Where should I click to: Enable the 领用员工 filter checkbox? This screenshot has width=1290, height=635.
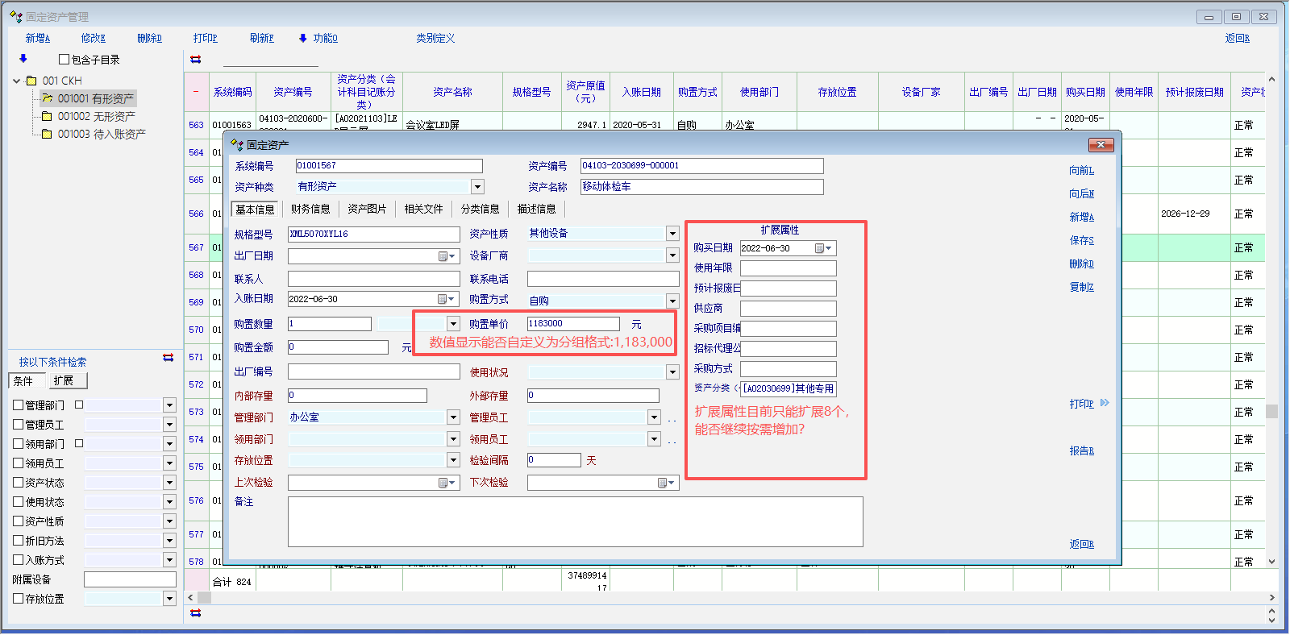pos(19,463)
